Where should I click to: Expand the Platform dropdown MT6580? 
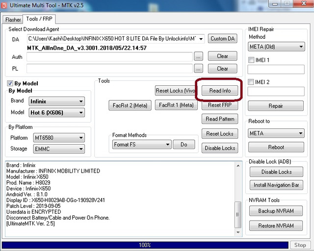[x=59, y=138]
